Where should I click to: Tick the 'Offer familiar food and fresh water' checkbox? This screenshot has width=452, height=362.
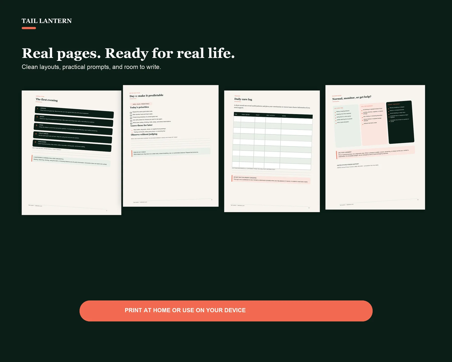(x=131, y=115)
